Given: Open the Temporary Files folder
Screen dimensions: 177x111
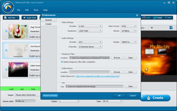Looking at the screenshot, I should [x=131, y=58].
